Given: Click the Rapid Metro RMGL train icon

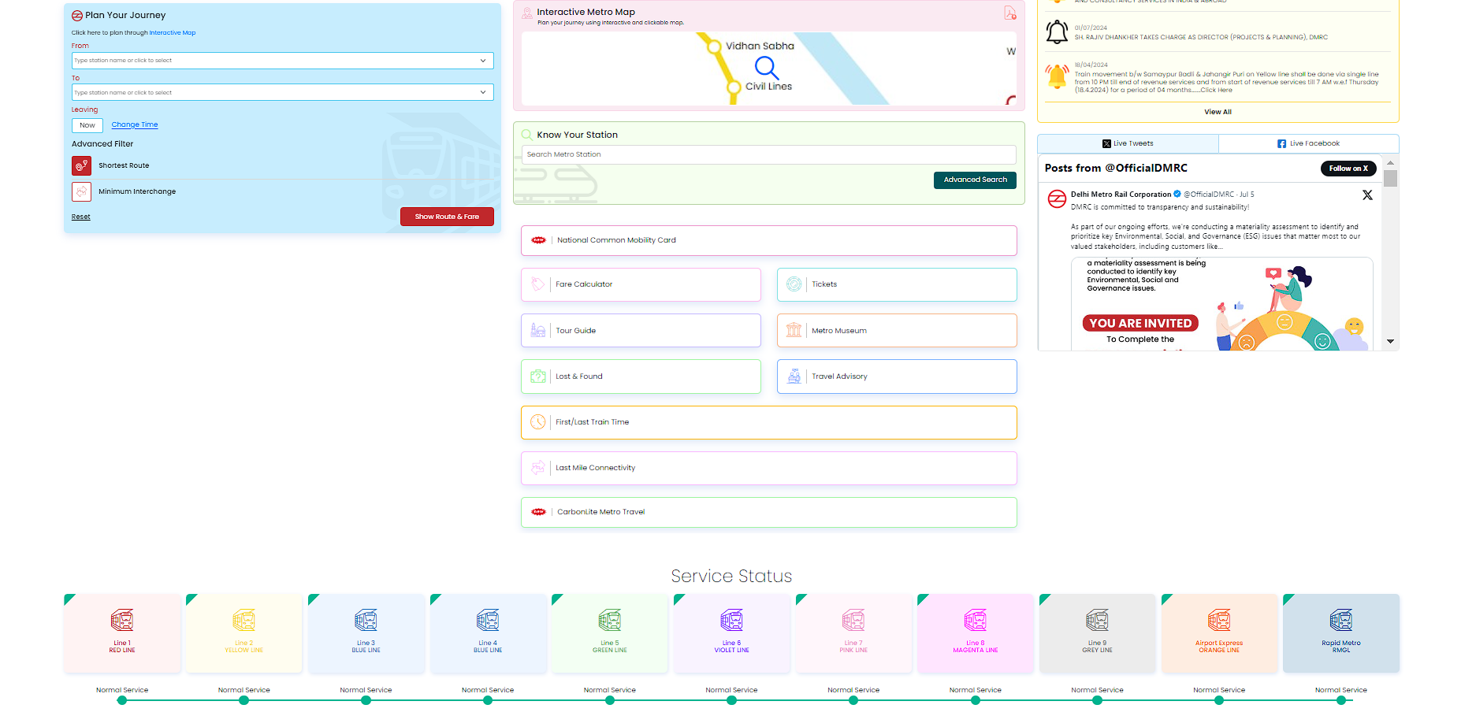Looking at the screenshot, I should tap(1340, 621).
